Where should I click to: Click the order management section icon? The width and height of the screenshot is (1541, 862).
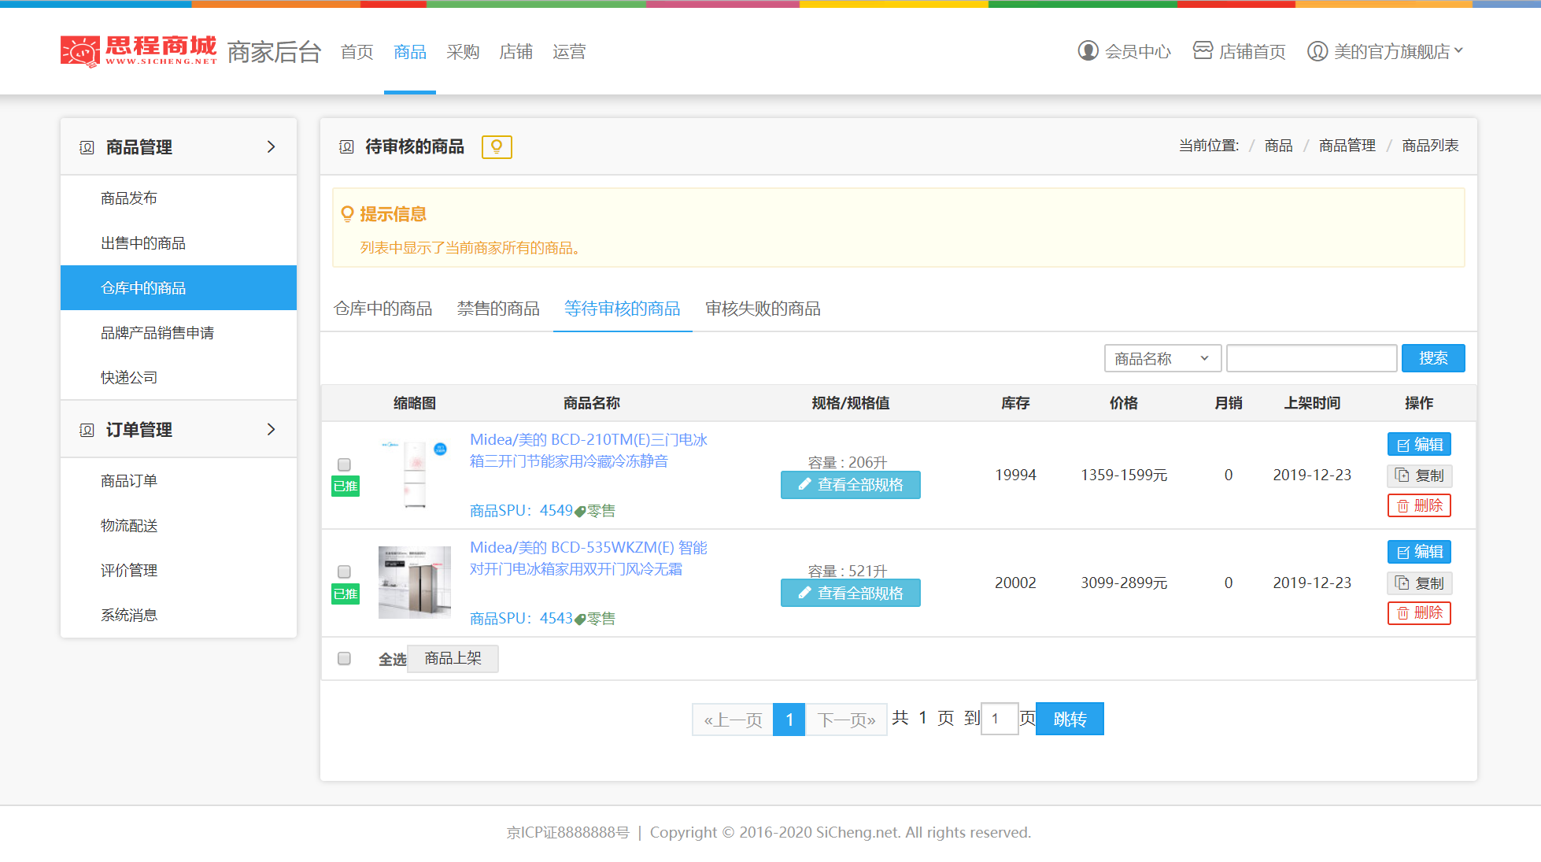[87, 430]
